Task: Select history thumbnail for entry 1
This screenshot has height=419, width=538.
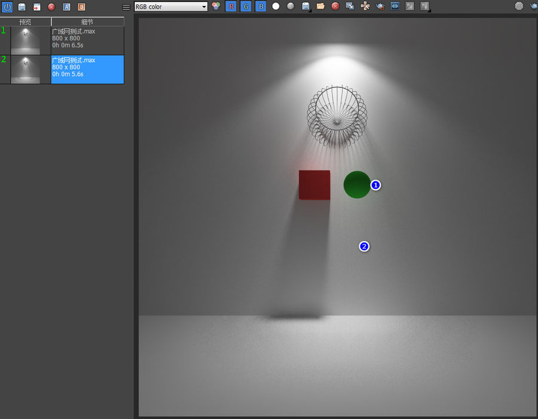Action: coord(25,41)
